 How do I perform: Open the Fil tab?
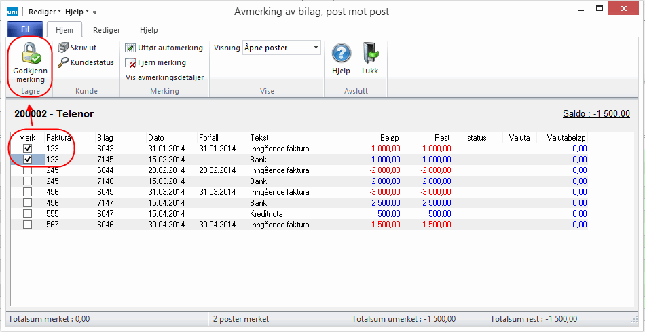tap(24, 30)
